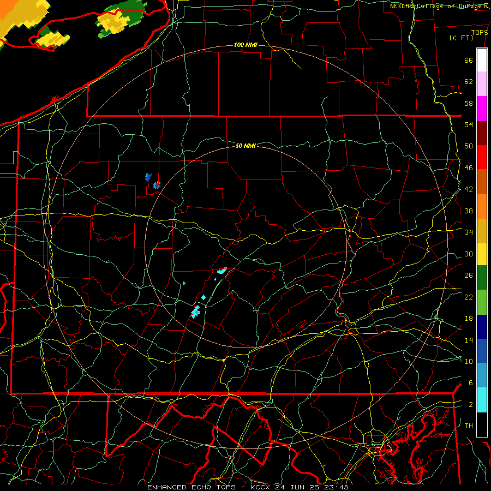This screenshot has width=491, height=491.
Task: Click the 2 value on the scale
Action: (x=470, y=404)
